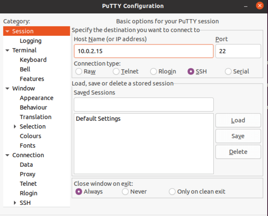Open the Colours settings page

[30, 136]
